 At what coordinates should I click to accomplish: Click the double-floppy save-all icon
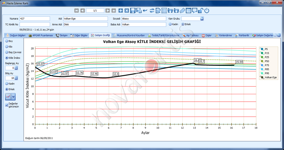tap(139, 10)
